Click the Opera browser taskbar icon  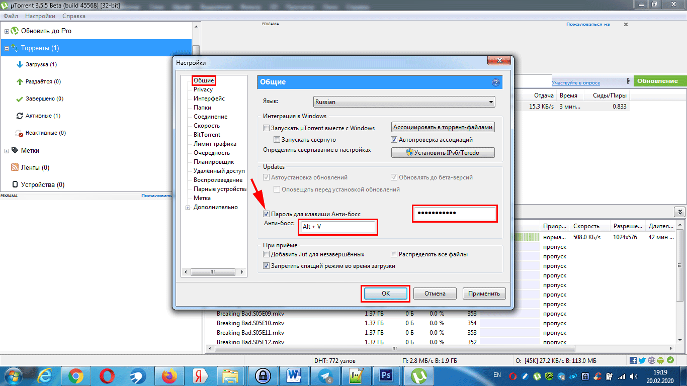pos(107,375)
